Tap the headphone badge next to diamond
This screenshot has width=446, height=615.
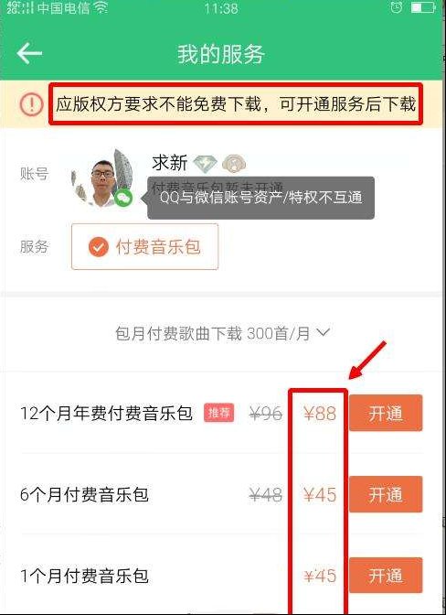[234, 164]
